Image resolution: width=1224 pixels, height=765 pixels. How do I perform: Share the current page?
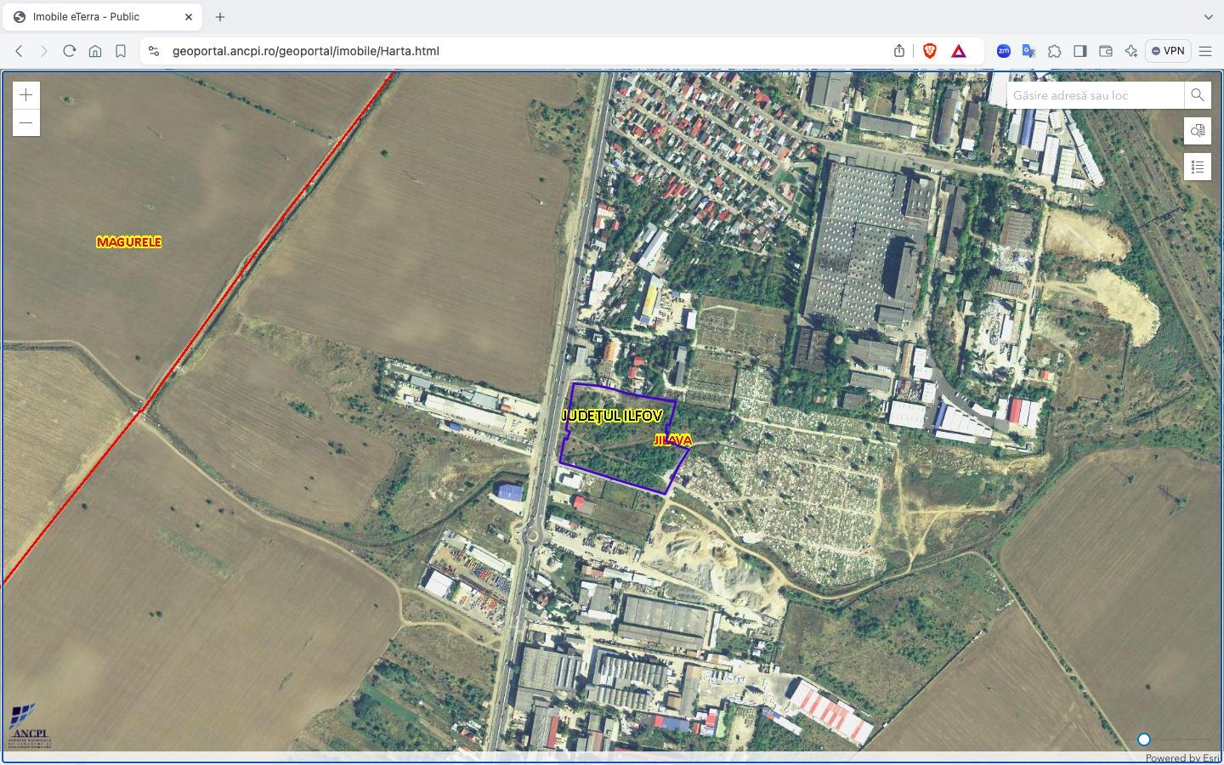tap(898, 50)
